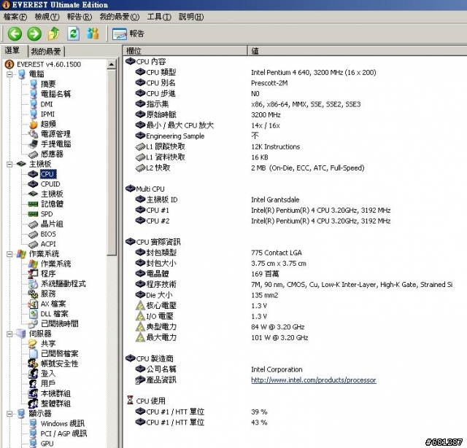
Task: Open 本機群組 local groups item
Action: (x=55, y=393)
